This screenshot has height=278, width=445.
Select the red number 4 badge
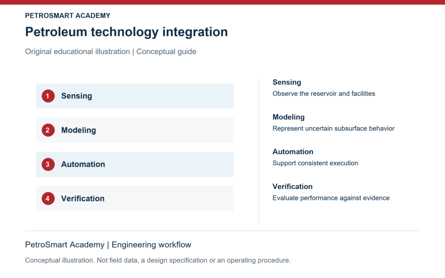48,199
